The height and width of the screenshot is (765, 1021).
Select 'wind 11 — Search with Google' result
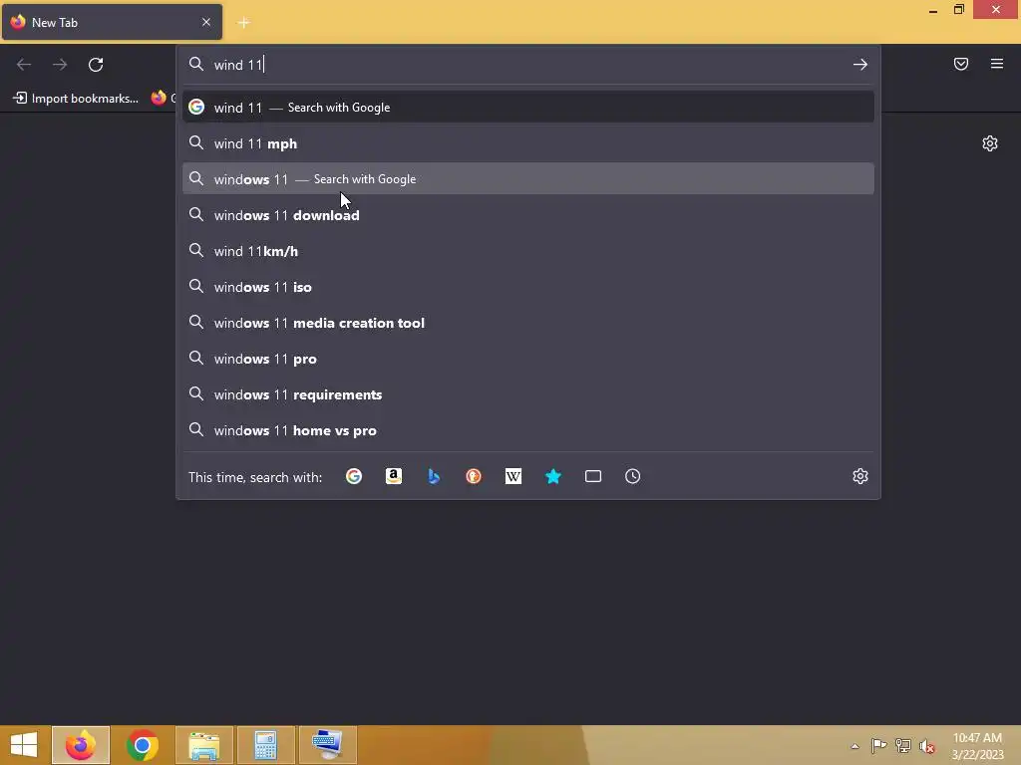pos(528,108)
